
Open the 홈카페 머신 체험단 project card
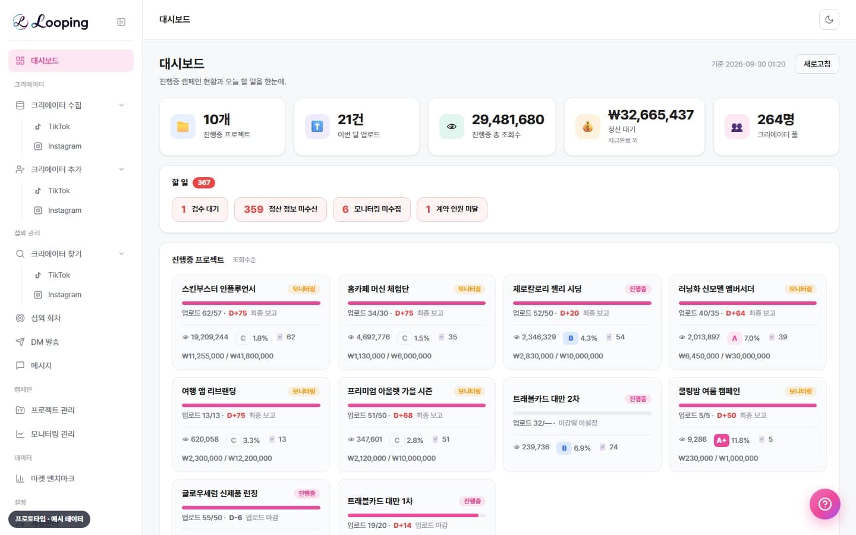(416, 322)
